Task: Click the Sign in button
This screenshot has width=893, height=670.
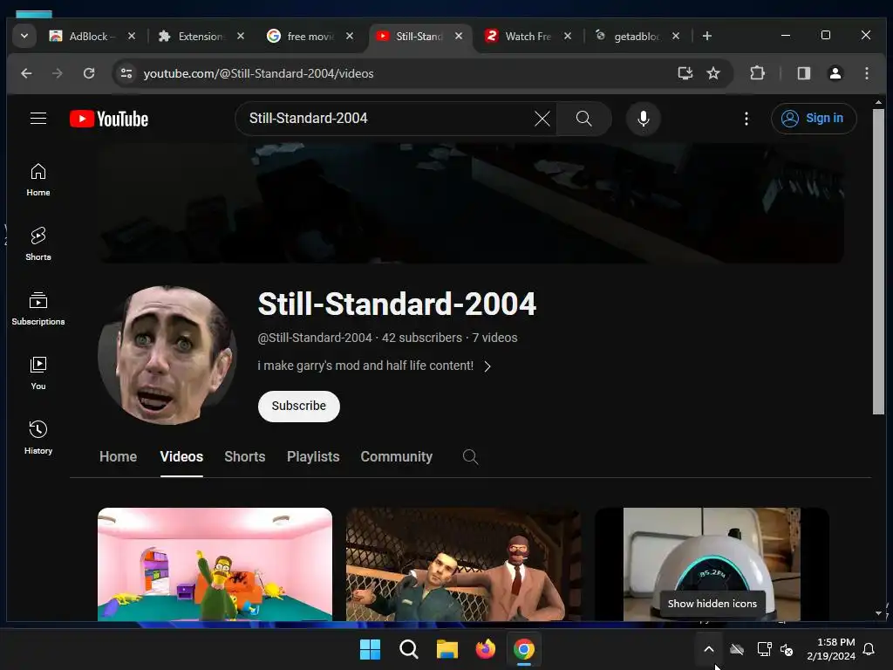Action: pyautogui.click(x=814, y=119)
